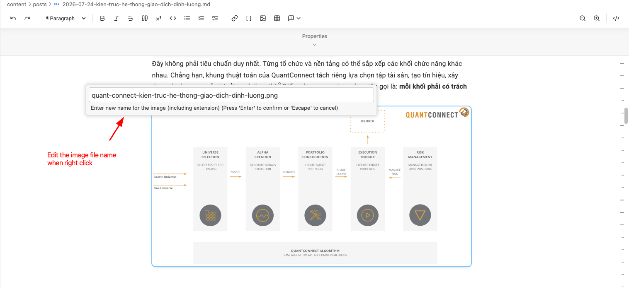Click the 'posts' breadcrumb segment
The width and height of the screenshot is (629, 287).
(40, 5)
